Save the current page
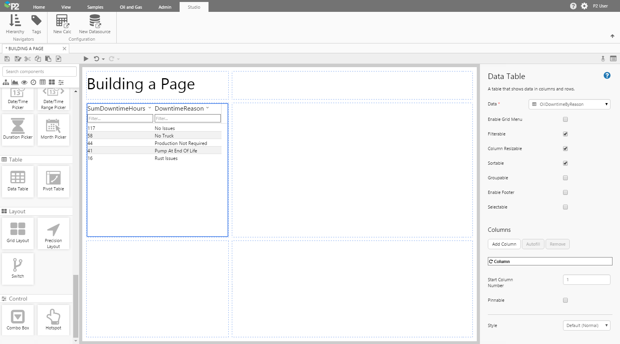The image size is (620, 344). point(7,58)
